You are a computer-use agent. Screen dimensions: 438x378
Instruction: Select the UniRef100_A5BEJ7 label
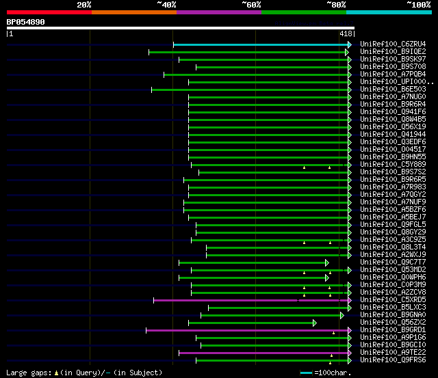click(x=393, y=217)
